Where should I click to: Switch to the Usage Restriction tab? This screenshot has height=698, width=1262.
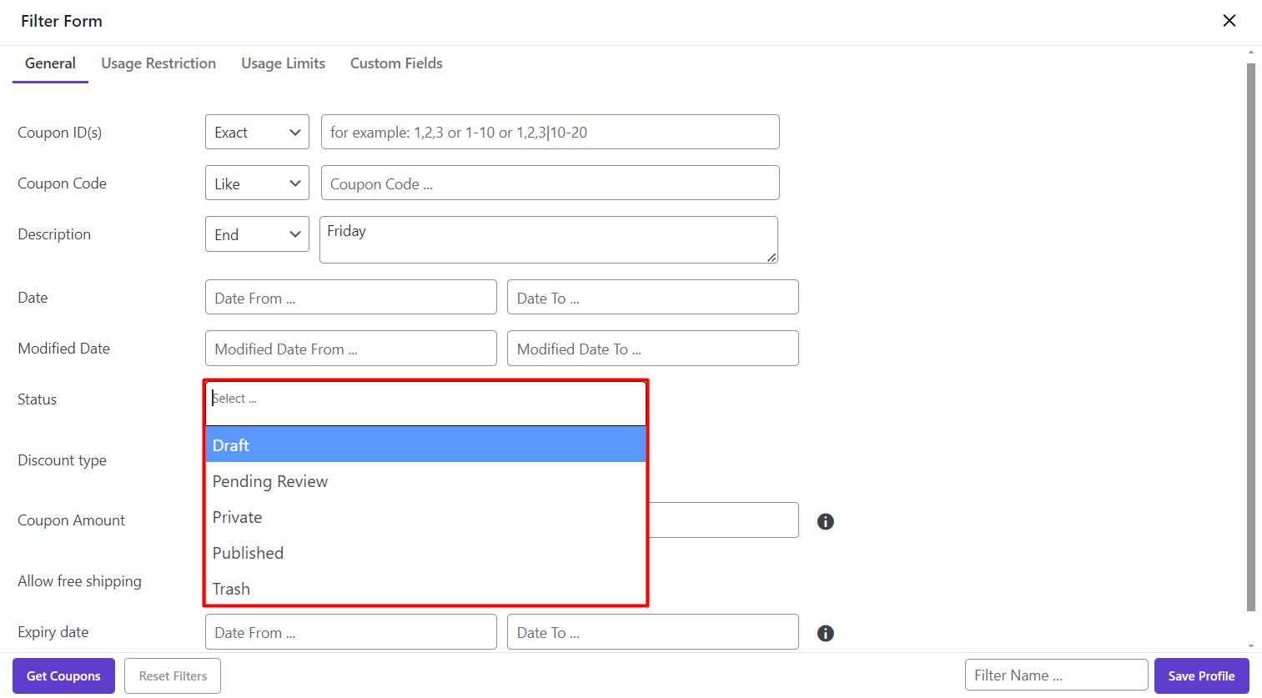(158, 63)
